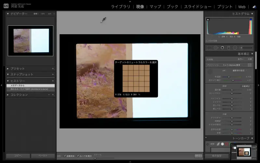Create a new snapshot with plus icon
260x163 pixels.
pyautogui.click(x=53, y=74)
